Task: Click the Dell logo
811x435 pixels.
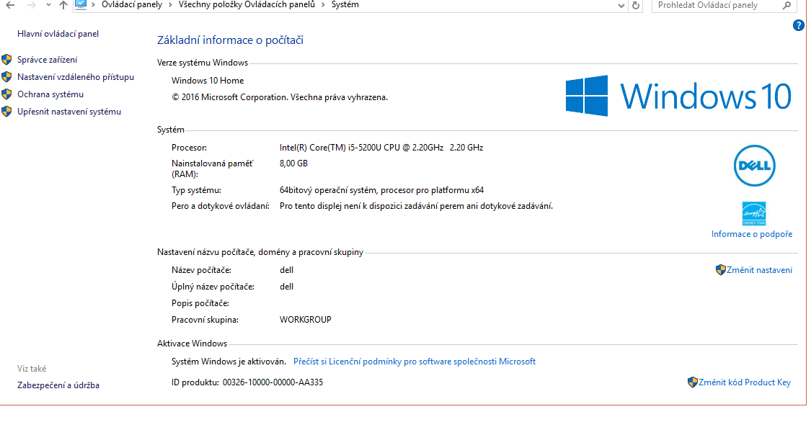Action: click(x=754, y=166)
